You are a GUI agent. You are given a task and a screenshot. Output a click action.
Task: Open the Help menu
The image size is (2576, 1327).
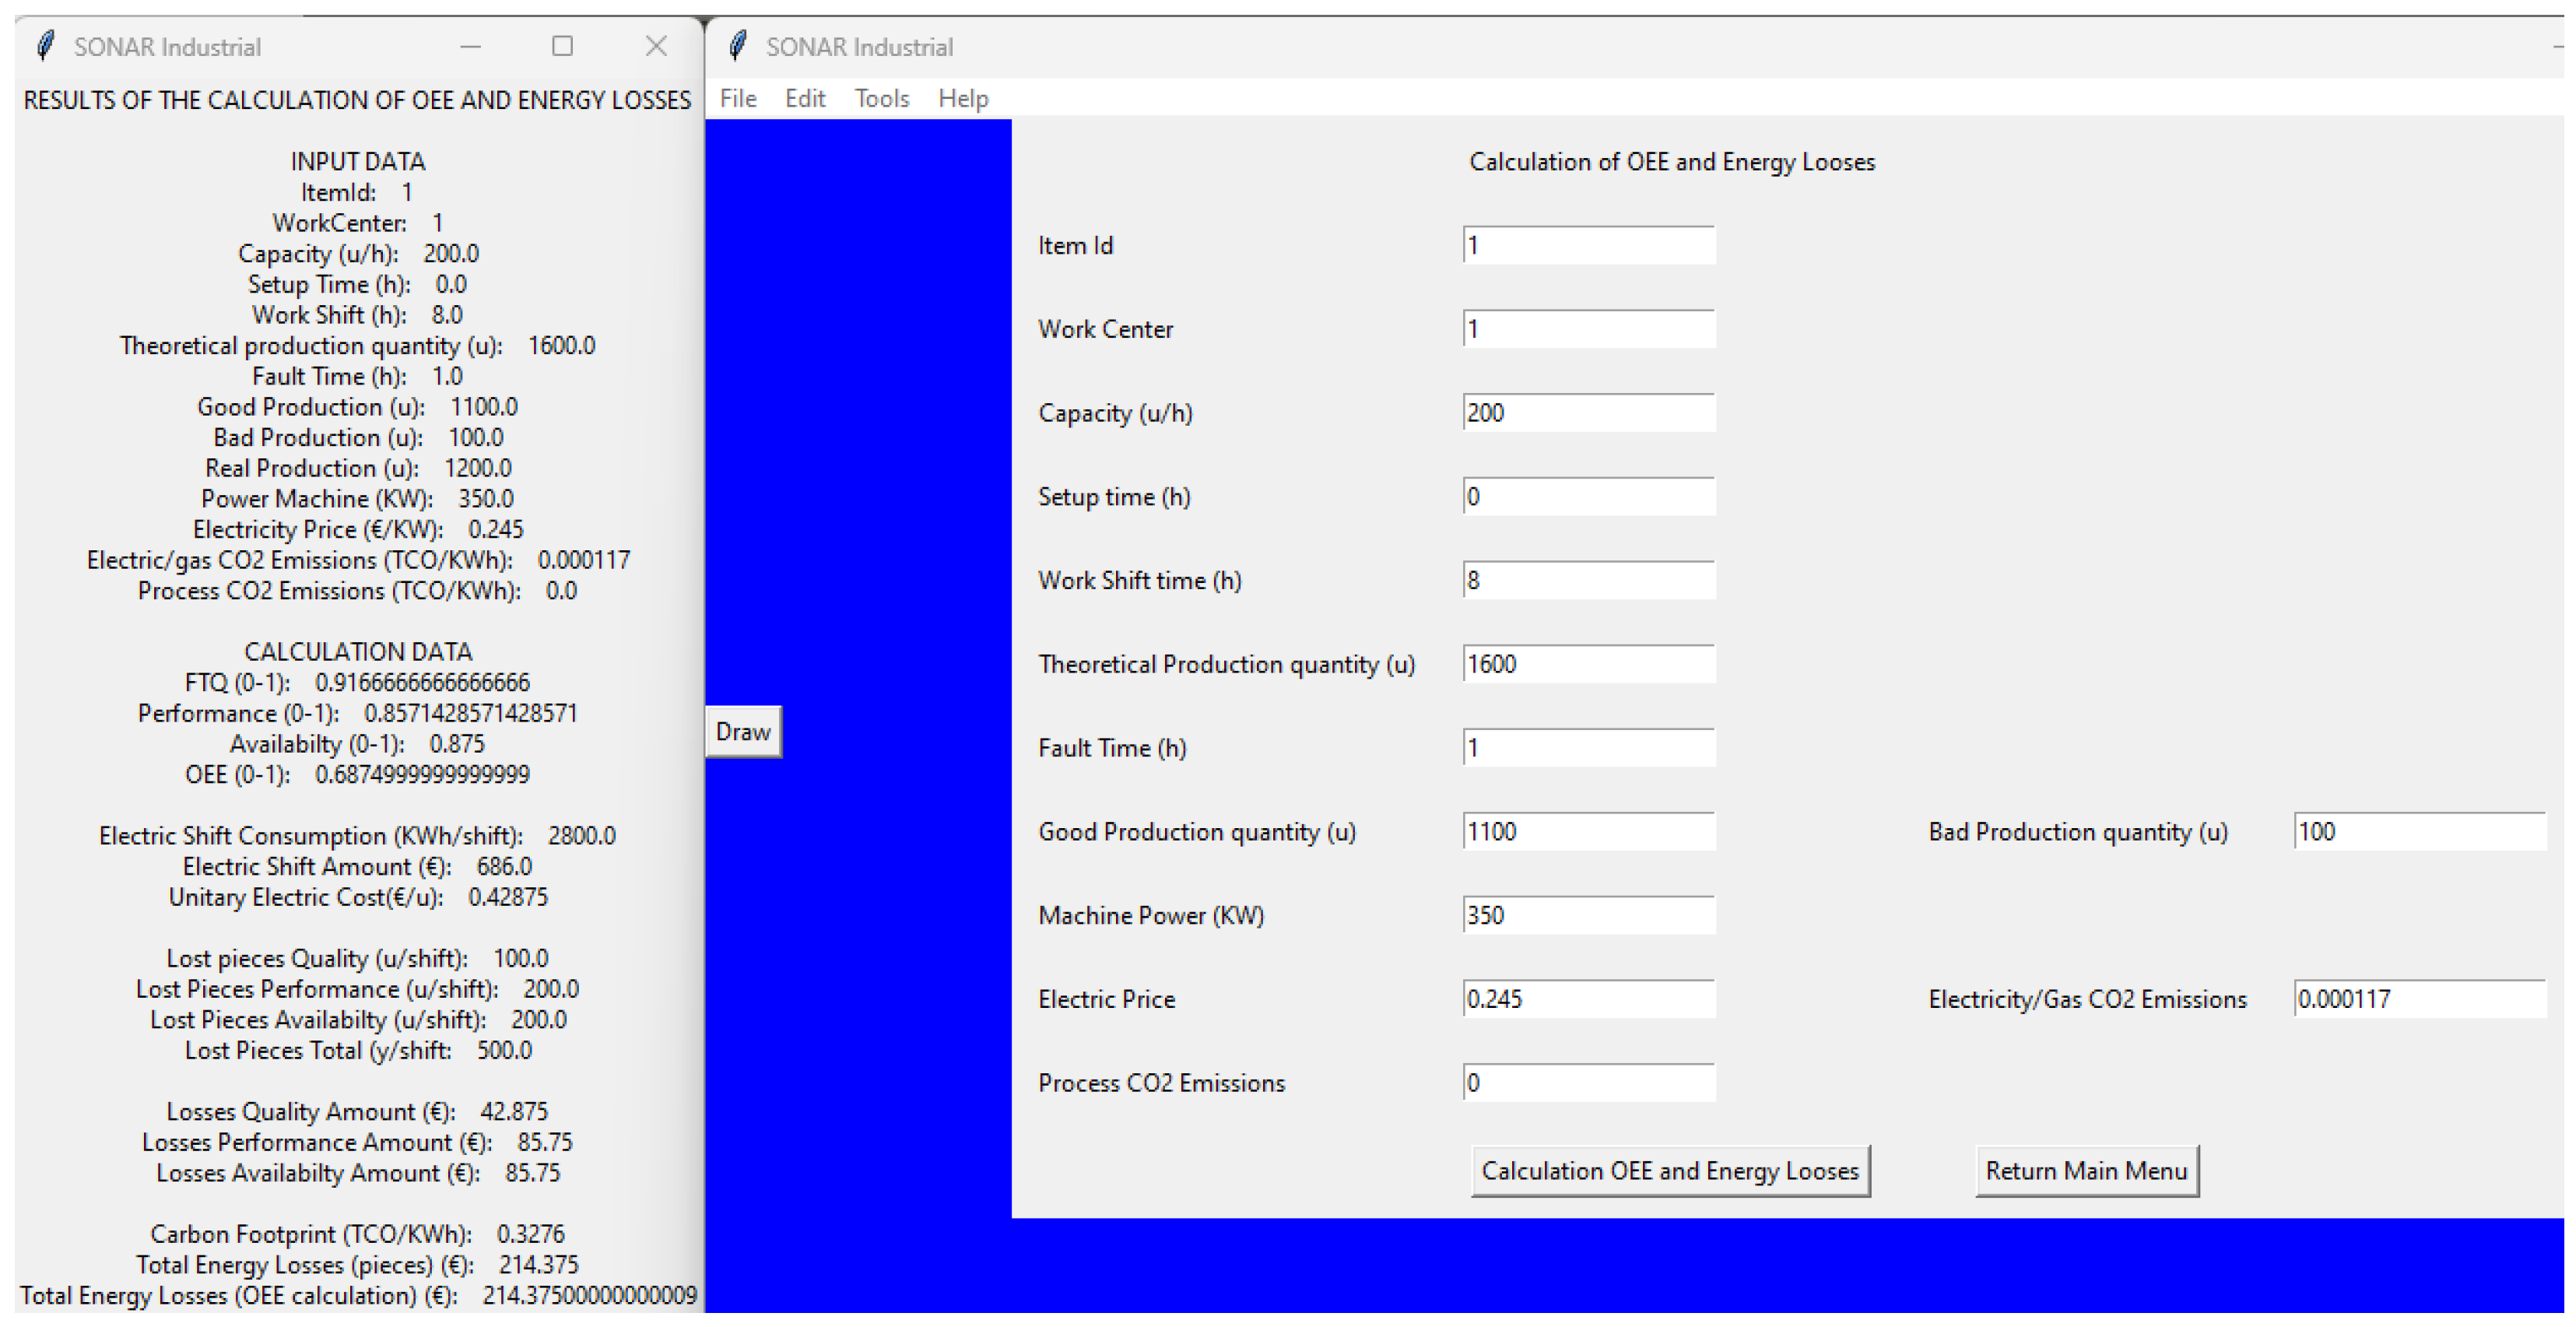962,98
